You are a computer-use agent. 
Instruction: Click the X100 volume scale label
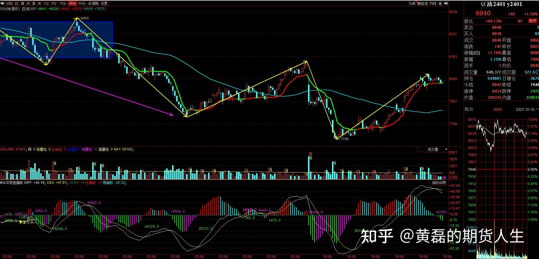(x=453, y=178)
